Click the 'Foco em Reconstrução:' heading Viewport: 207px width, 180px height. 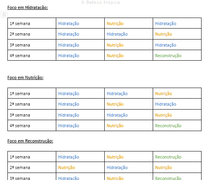pyautogui.click(x=30, y=141)
